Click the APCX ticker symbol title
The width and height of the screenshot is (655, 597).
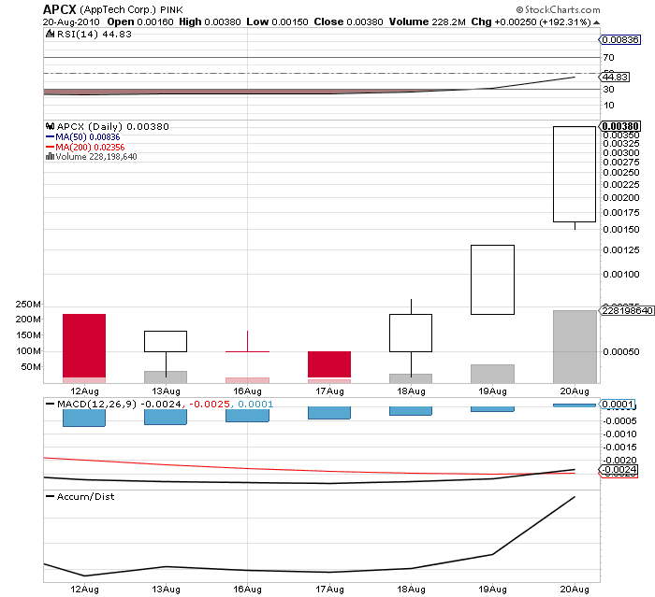click(x=59, y=9)
